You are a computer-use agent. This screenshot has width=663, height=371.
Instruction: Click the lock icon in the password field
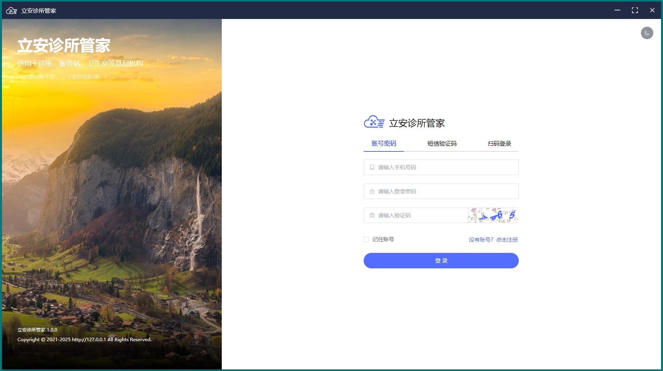[x=372, y=191]
